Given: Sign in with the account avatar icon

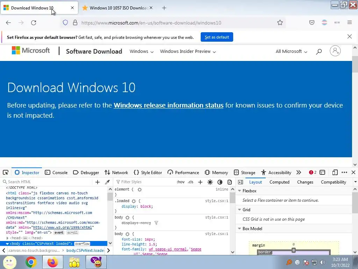Looking at the screenshot, I should pos(335,51).
